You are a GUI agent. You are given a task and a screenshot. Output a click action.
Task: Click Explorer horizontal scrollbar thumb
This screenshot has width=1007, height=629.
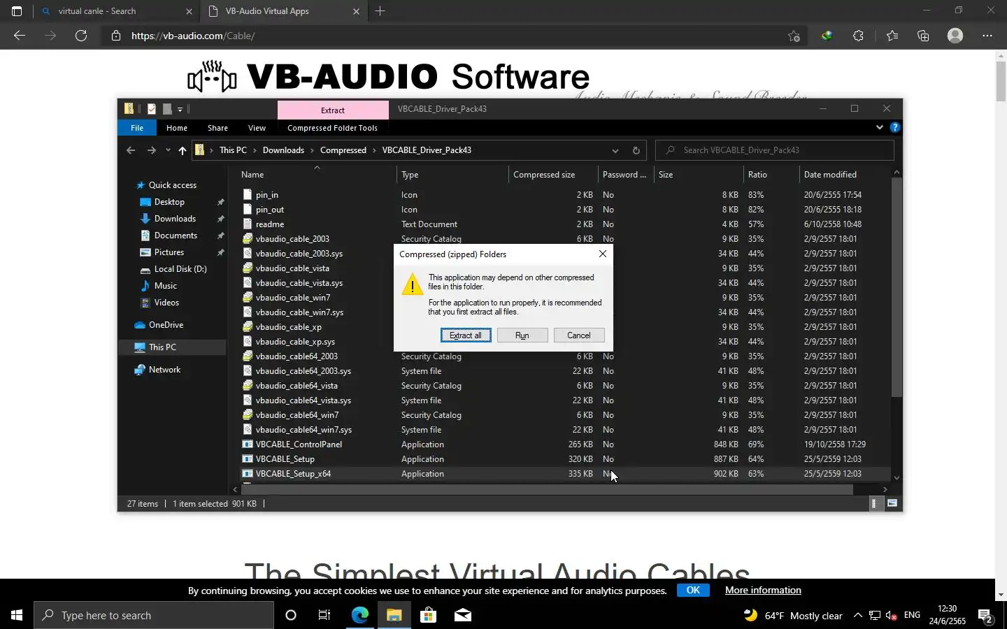(547, 489)
